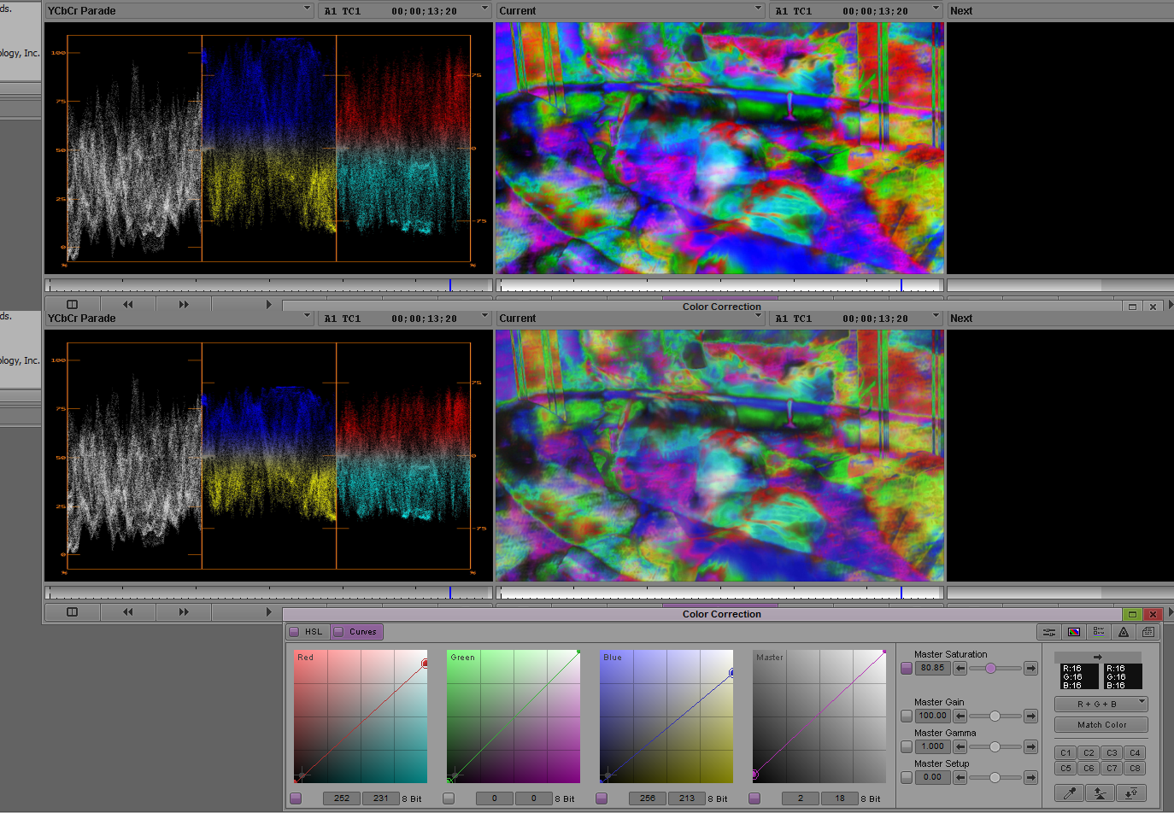Click the rewind button under top scope
The height and width of the screenshot is (813, 1174).
point(128,305)
